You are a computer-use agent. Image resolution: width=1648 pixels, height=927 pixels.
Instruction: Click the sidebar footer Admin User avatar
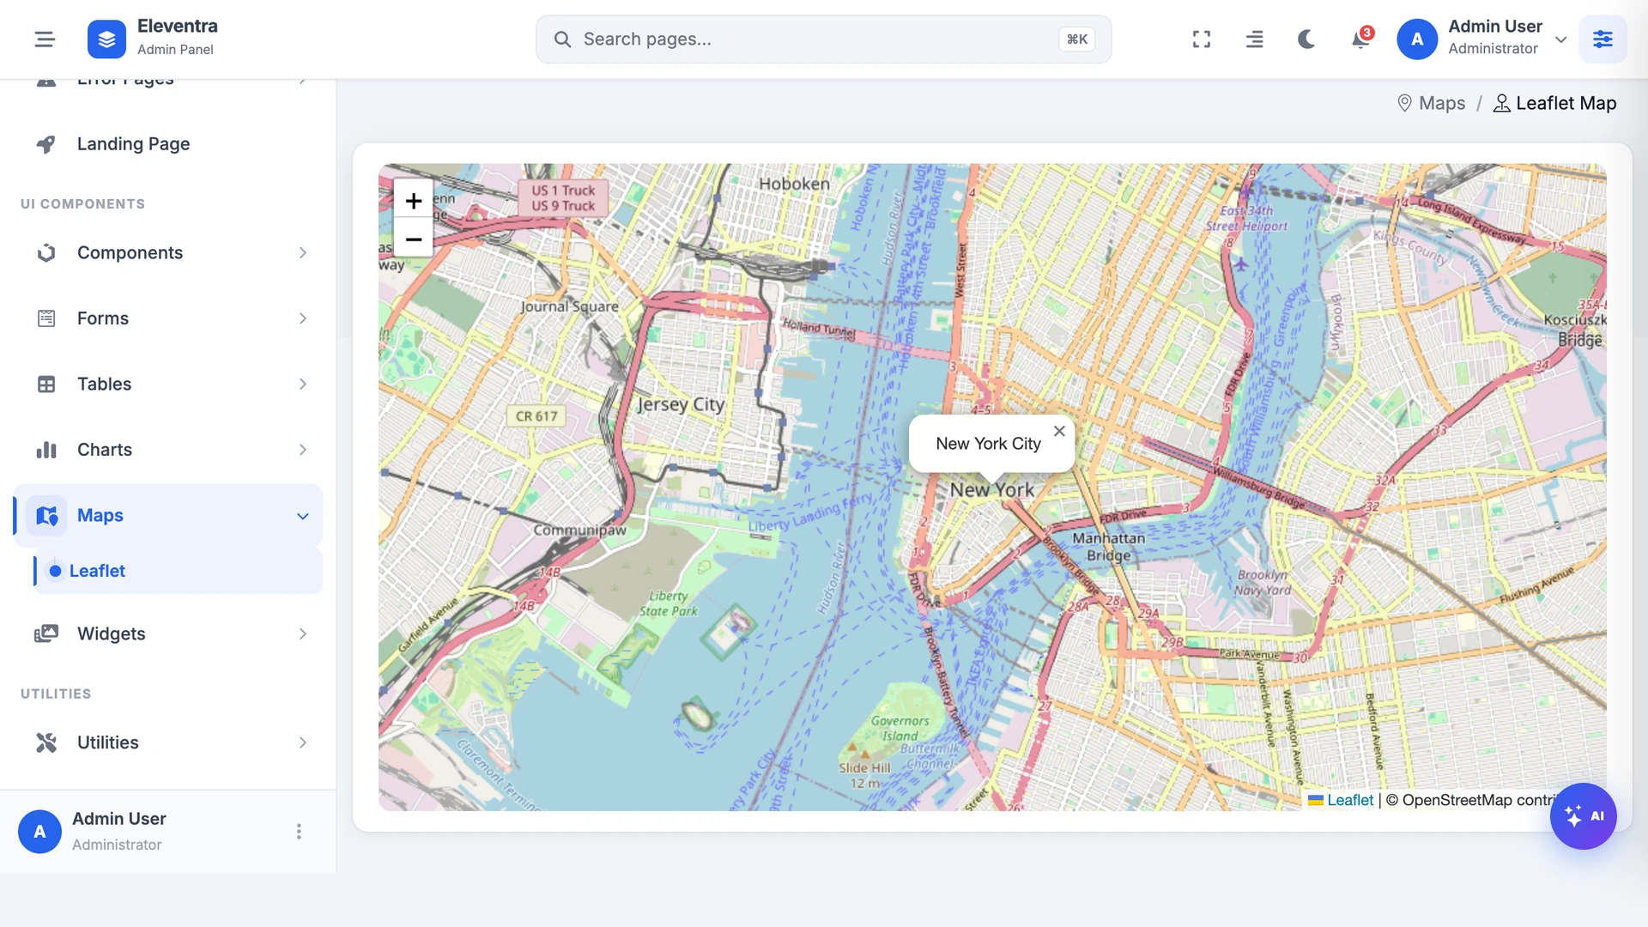point(39,831)
